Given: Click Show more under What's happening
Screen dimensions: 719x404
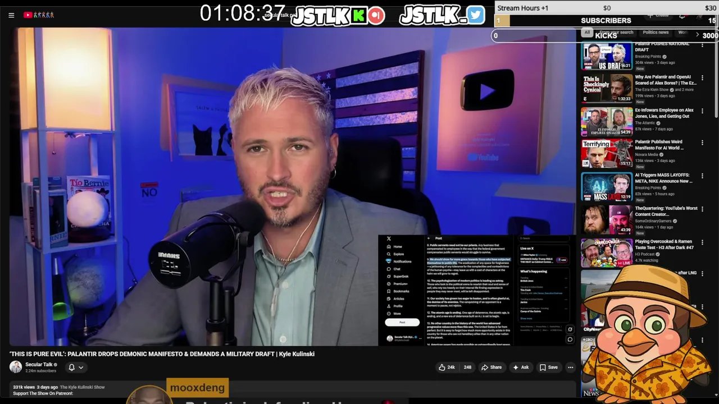Looking at the screenshot, I should pyautogui.click(x=526, y=318).
